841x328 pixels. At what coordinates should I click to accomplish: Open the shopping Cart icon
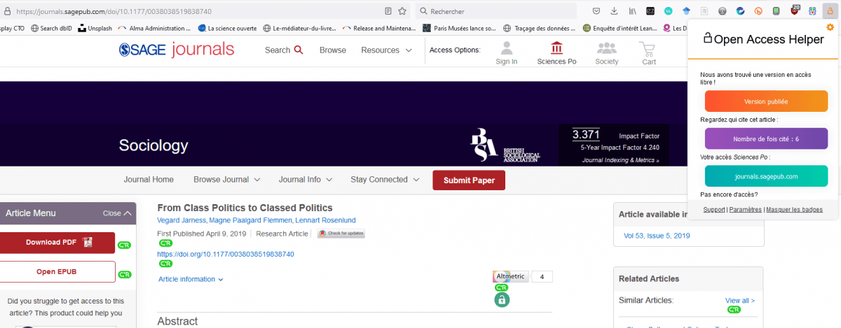click(648, 53)
